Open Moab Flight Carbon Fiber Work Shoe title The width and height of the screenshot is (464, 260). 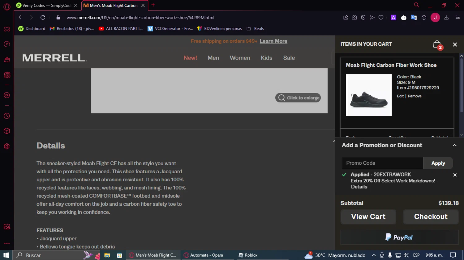point(391,65)
